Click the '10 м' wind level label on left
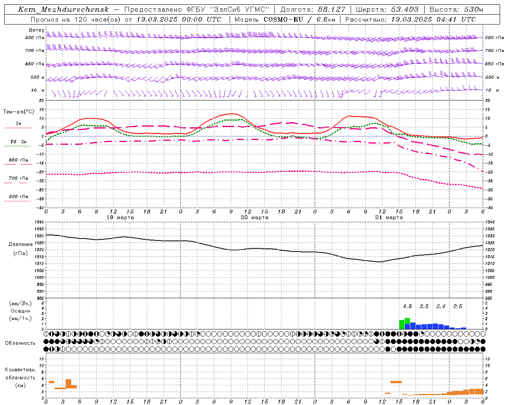 tap(38, 91)
